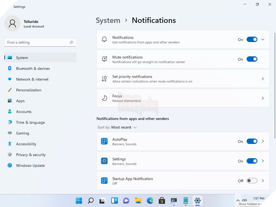Toggle the main Notifications switch
The width and height of the screenshot is (276, 207).
point(252,39)
